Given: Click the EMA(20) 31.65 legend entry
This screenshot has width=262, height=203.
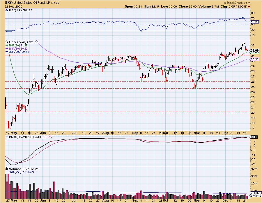Looking at the screenshot, I should [17, 45].
